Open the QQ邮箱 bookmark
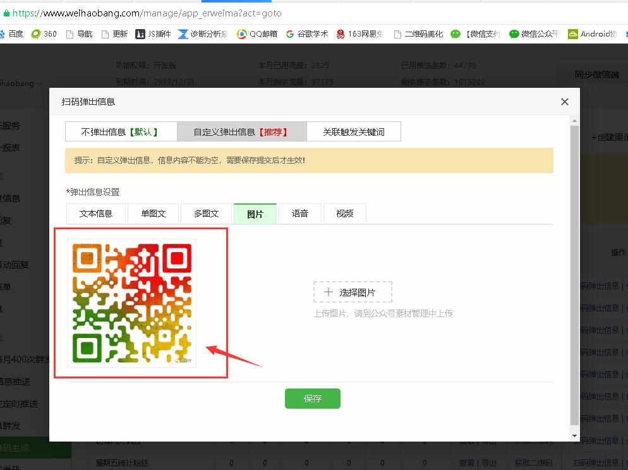628x470 pixels. click(257, 34)
